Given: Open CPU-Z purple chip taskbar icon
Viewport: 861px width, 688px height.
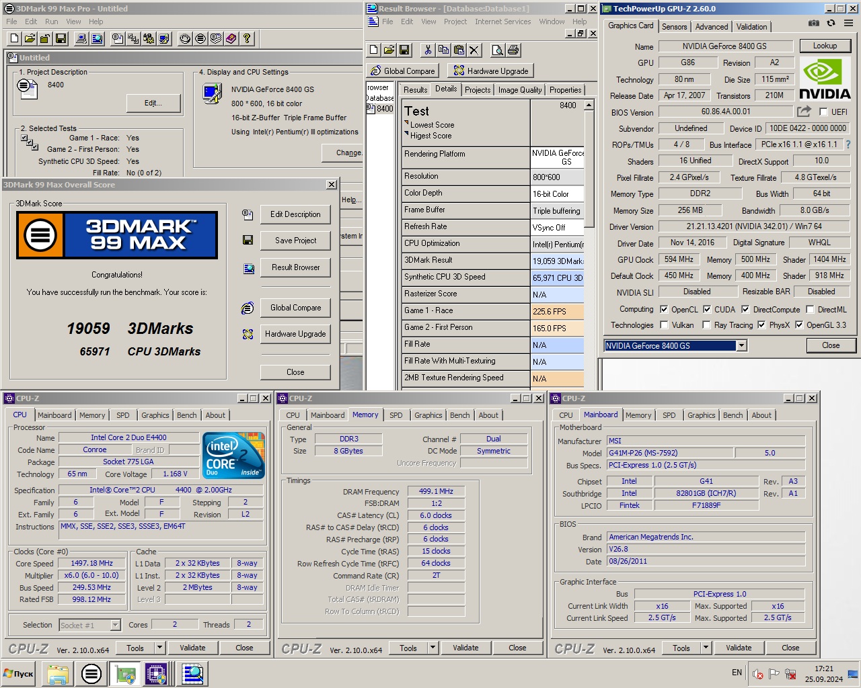Looking at the screenshot, I should point(156,674).
